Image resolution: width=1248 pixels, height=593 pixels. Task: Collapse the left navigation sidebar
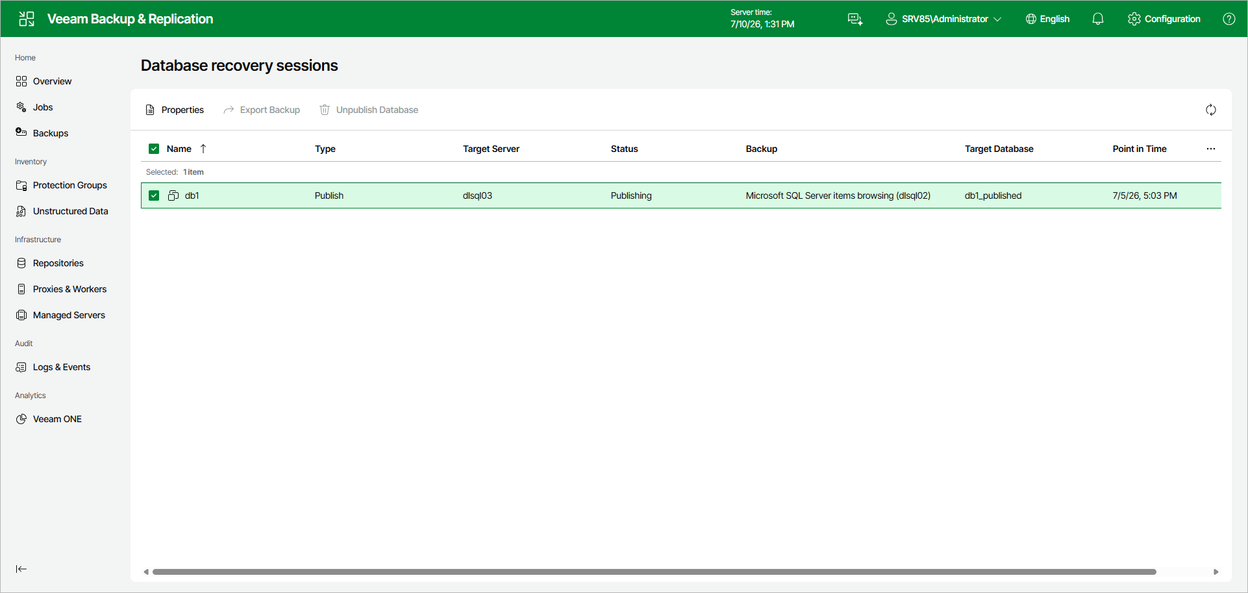(x=21, y=569)
